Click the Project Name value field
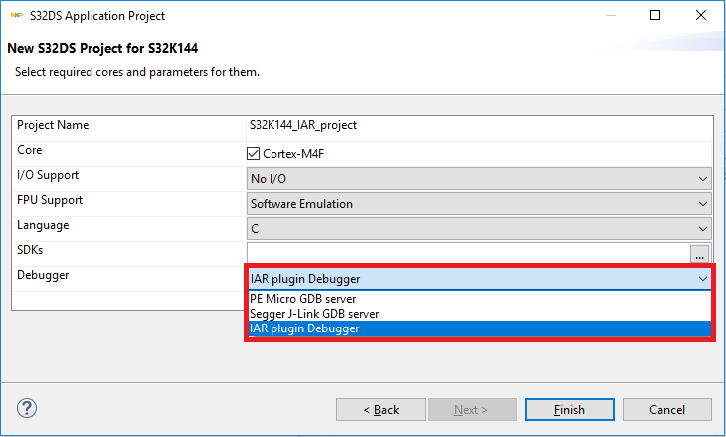726x437 pixels. pyautogui.click(x=477, y=126)
